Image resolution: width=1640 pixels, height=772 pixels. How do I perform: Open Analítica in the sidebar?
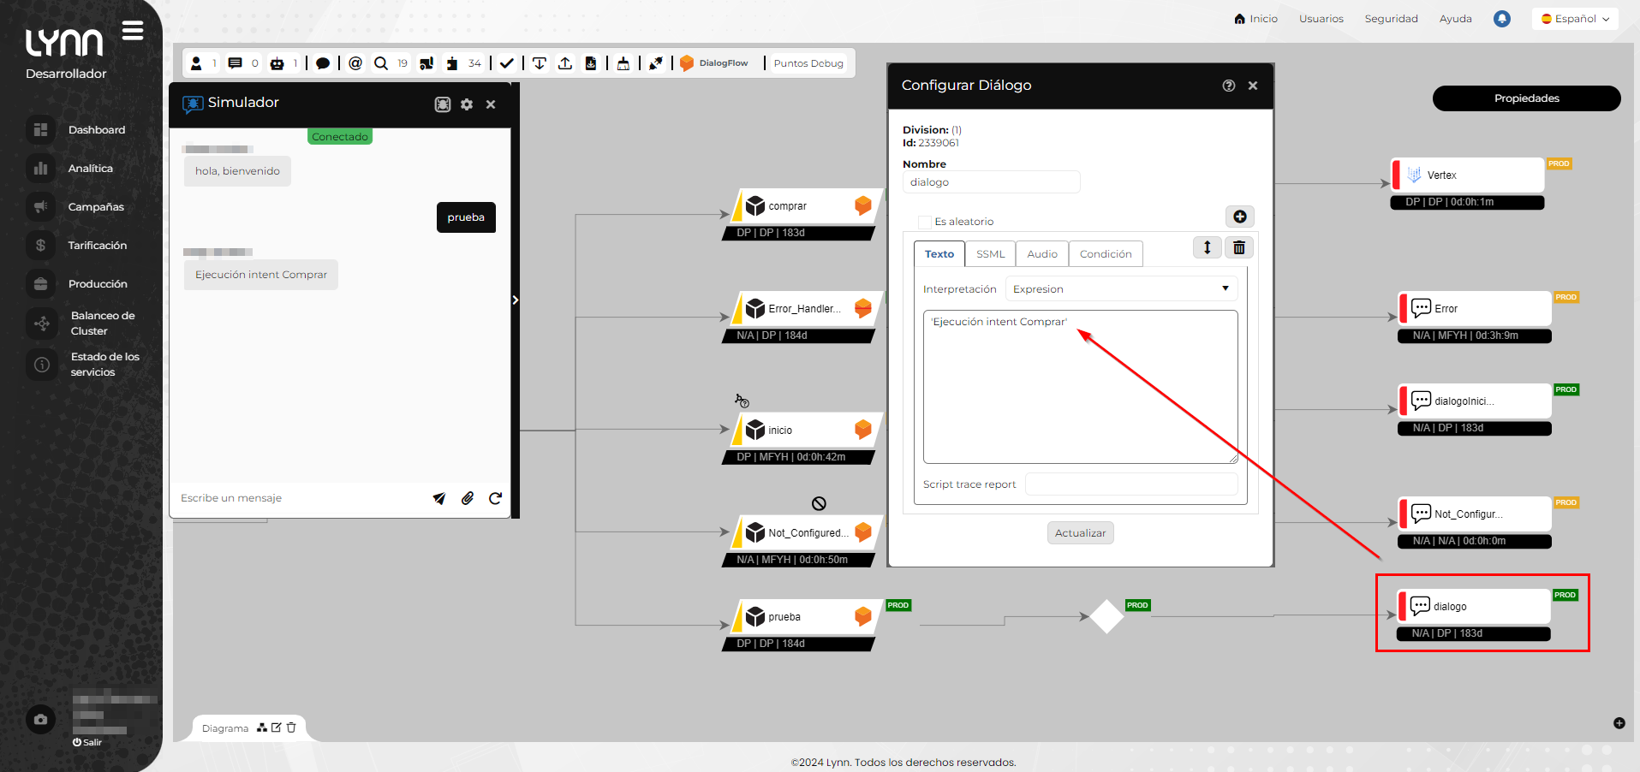[x=90, y=169]
